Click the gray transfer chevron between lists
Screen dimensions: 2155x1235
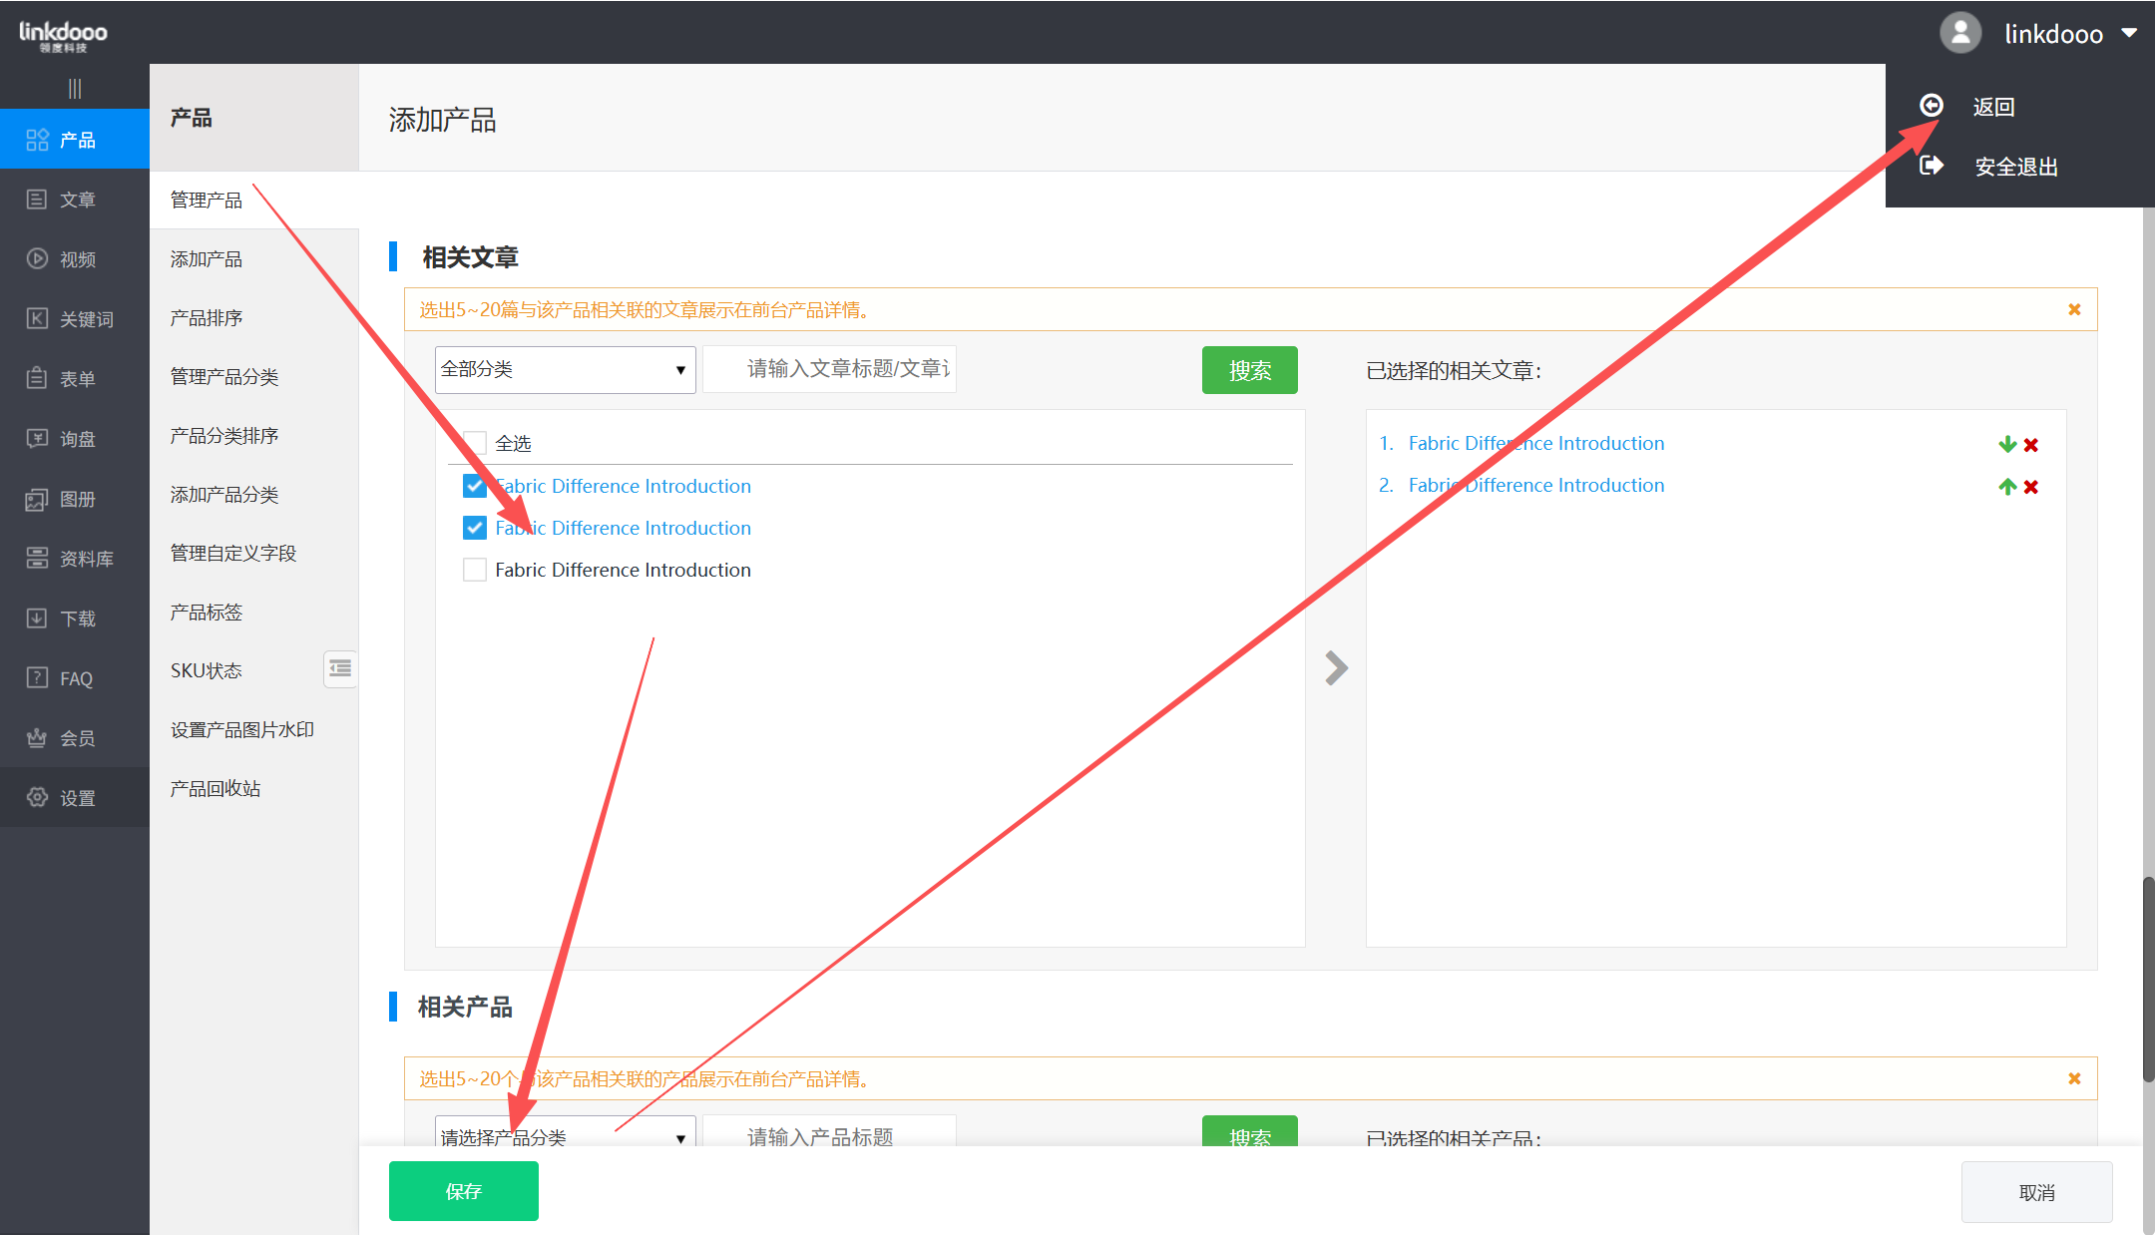click(1336, 667)
